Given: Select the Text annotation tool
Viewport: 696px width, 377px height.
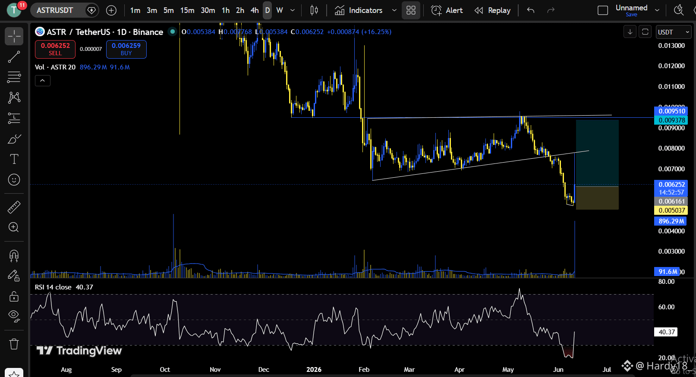Looking at the screenshot, I should 14,159.
